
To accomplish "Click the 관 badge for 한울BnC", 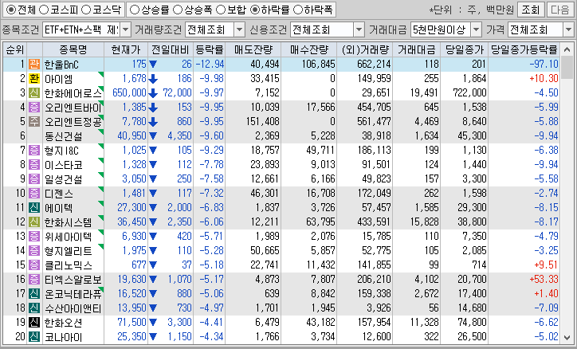I will coord(34,65).
